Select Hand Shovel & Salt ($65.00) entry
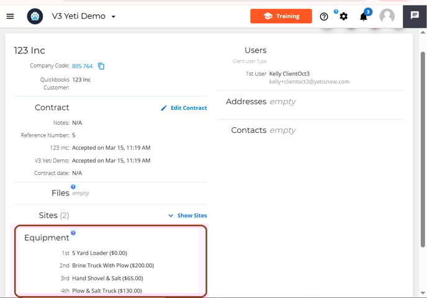 [107, 278]
